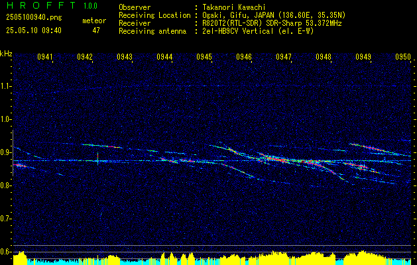This screenshot has height=265, width=417.
Task: Click R820T2(RTL-SDR) SDR-Sharp 53.372MHz text
Action: coord(272,23)
